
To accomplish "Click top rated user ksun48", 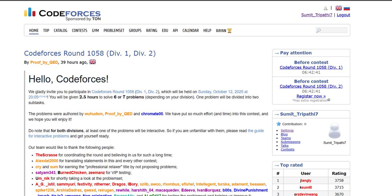I will pyautogui.click(x=306, y=187).
